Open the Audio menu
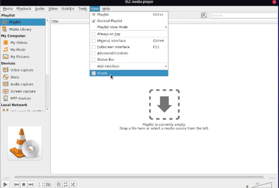Image resolution: width=279 pixels, height=188 pixels. click(40, 8)
